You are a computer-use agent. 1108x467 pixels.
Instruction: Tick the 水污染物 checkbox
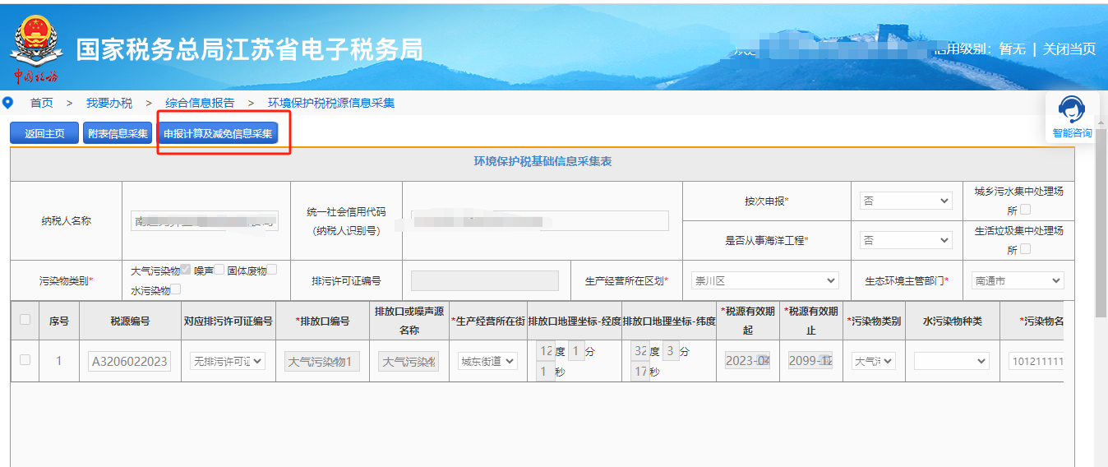coord(176,289)
